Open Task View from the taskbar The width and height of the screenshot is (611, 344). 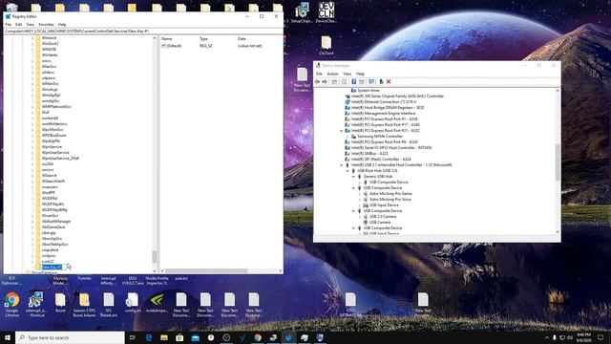click(133, 337)
